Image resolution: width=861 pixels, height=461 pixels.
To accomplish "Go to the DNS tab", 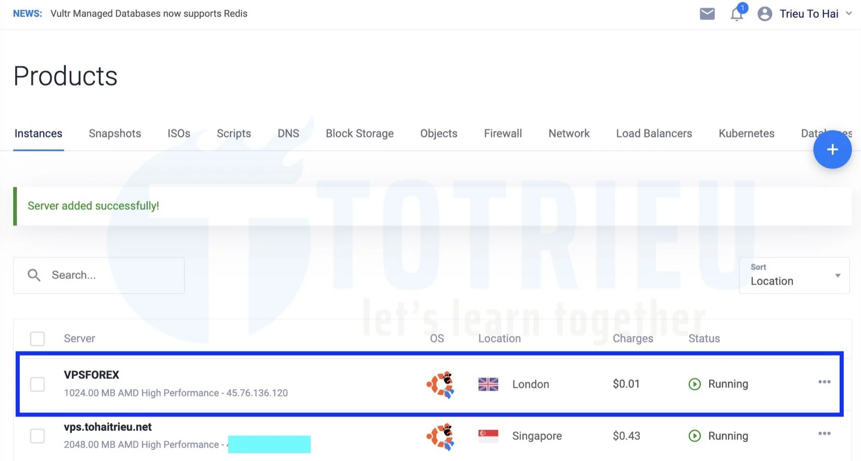I will point(288,133).
